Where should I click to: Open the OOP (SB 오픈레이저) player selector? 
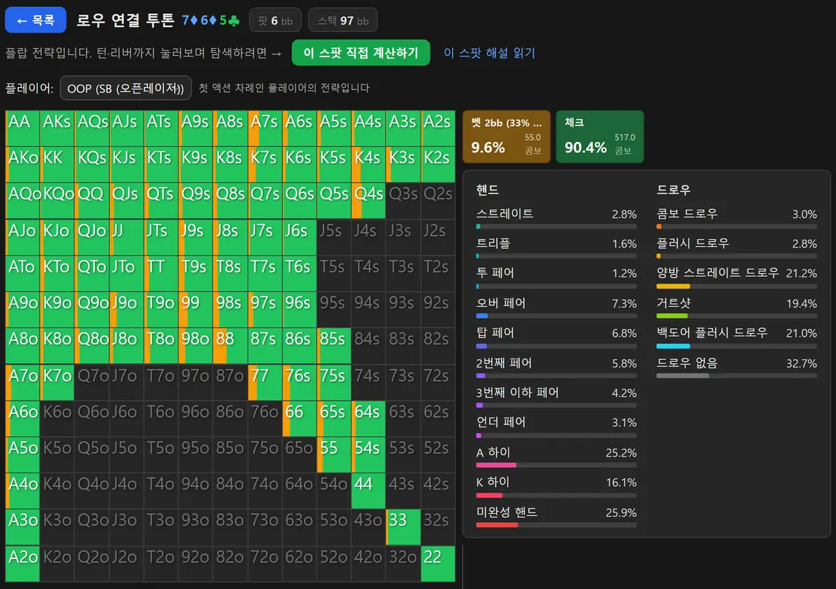(x=125, y=89)
